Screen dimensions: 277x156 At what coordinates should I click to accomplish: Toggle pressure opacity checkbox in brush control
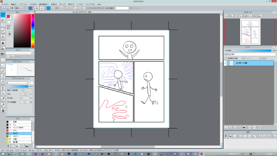(23, 90)
